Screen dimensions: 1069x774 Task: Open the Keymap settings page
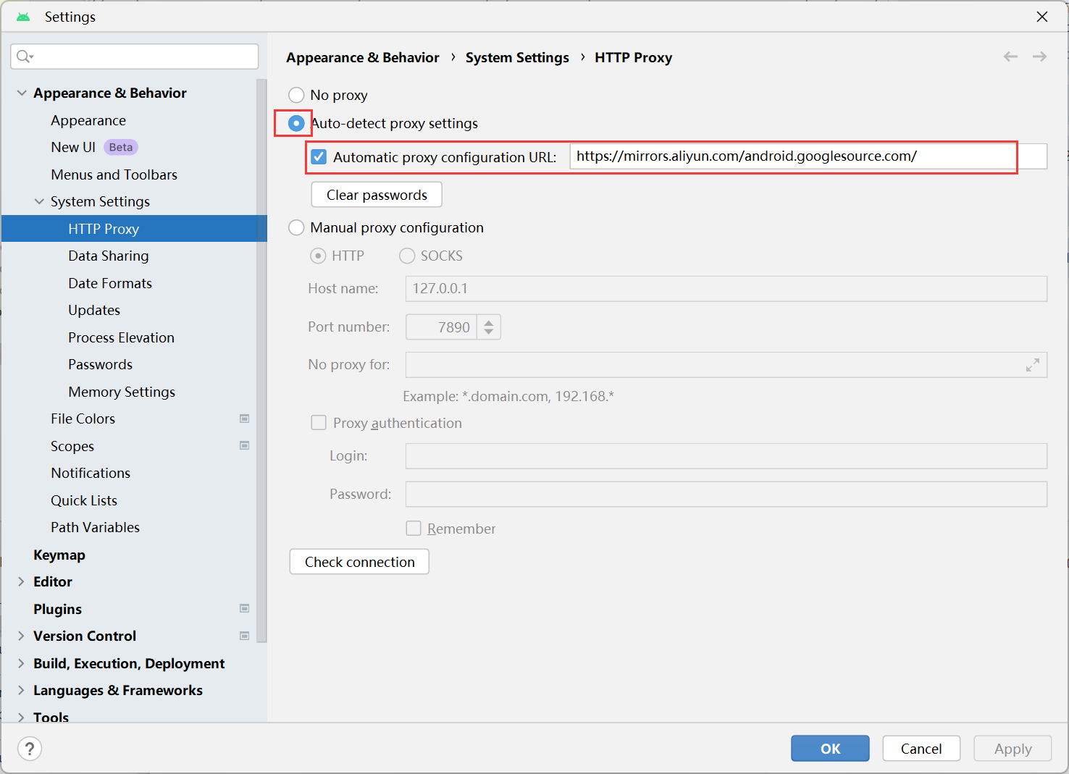coord(59,555)
